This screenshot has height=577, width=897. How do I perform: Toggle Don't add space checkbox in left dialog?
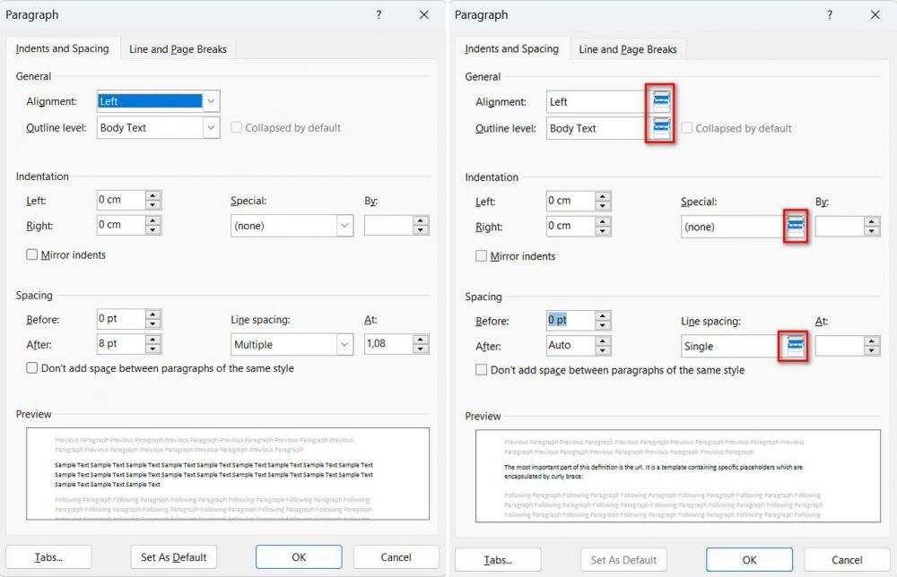coord(33,368)
